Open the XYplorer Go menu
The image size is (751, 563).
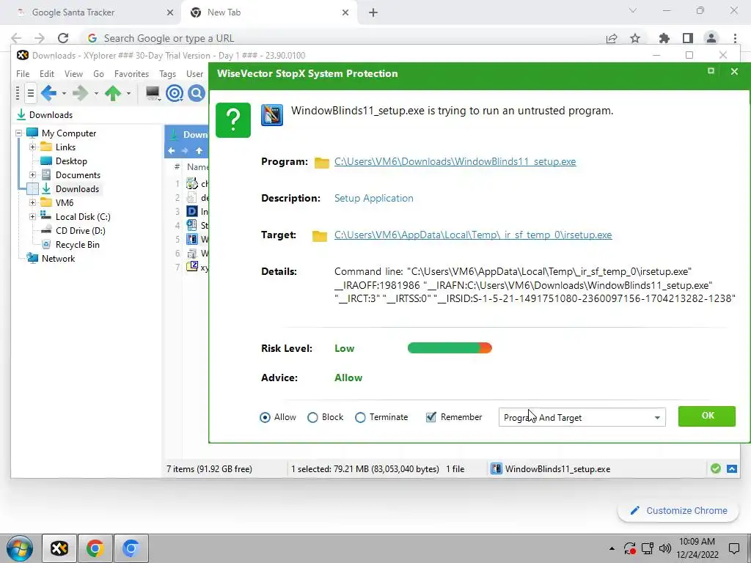click(98, 74)
